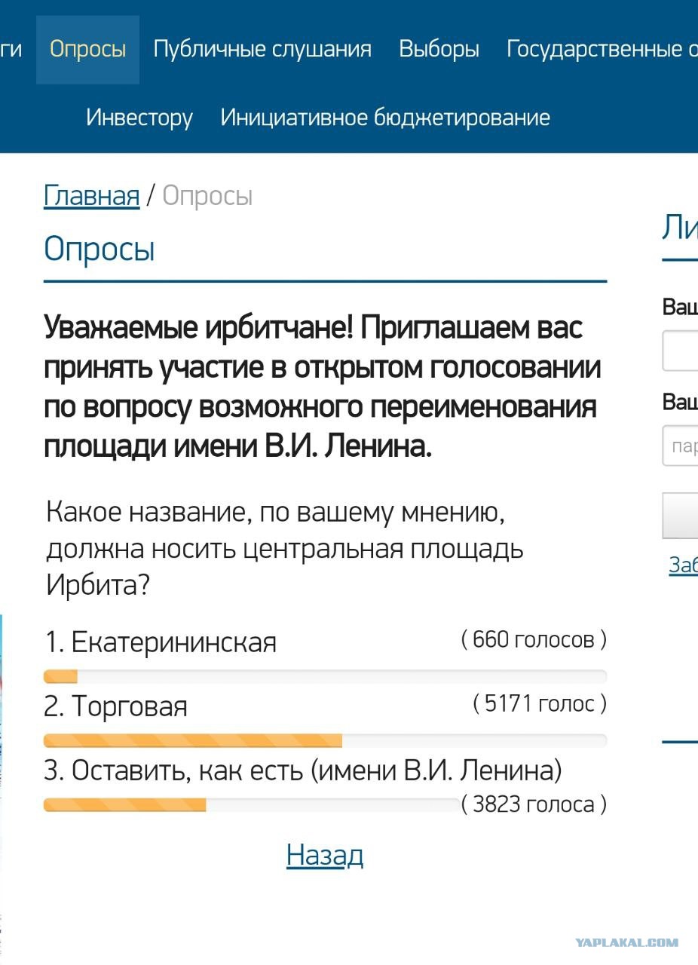Image resolution: width=698 pixels, height=965 pixels.
Task: Open the Опросы menu tab
Action: (x=87, y=50)
